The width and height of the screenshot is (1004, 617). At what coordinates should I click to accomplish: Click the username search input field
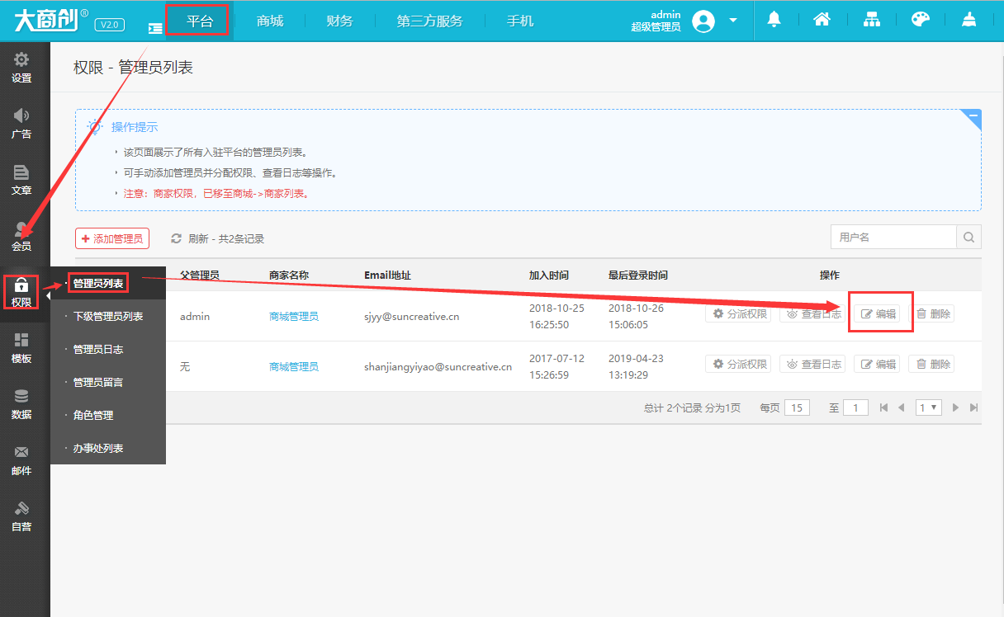(892, 237)
